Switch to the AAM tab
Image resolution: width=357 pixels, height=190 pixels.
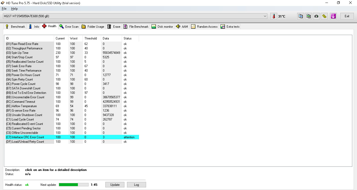coord(182,27)
